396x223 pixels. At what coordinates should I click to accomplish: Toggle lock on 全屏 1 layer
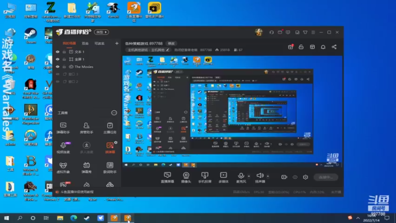pos(64,59)
